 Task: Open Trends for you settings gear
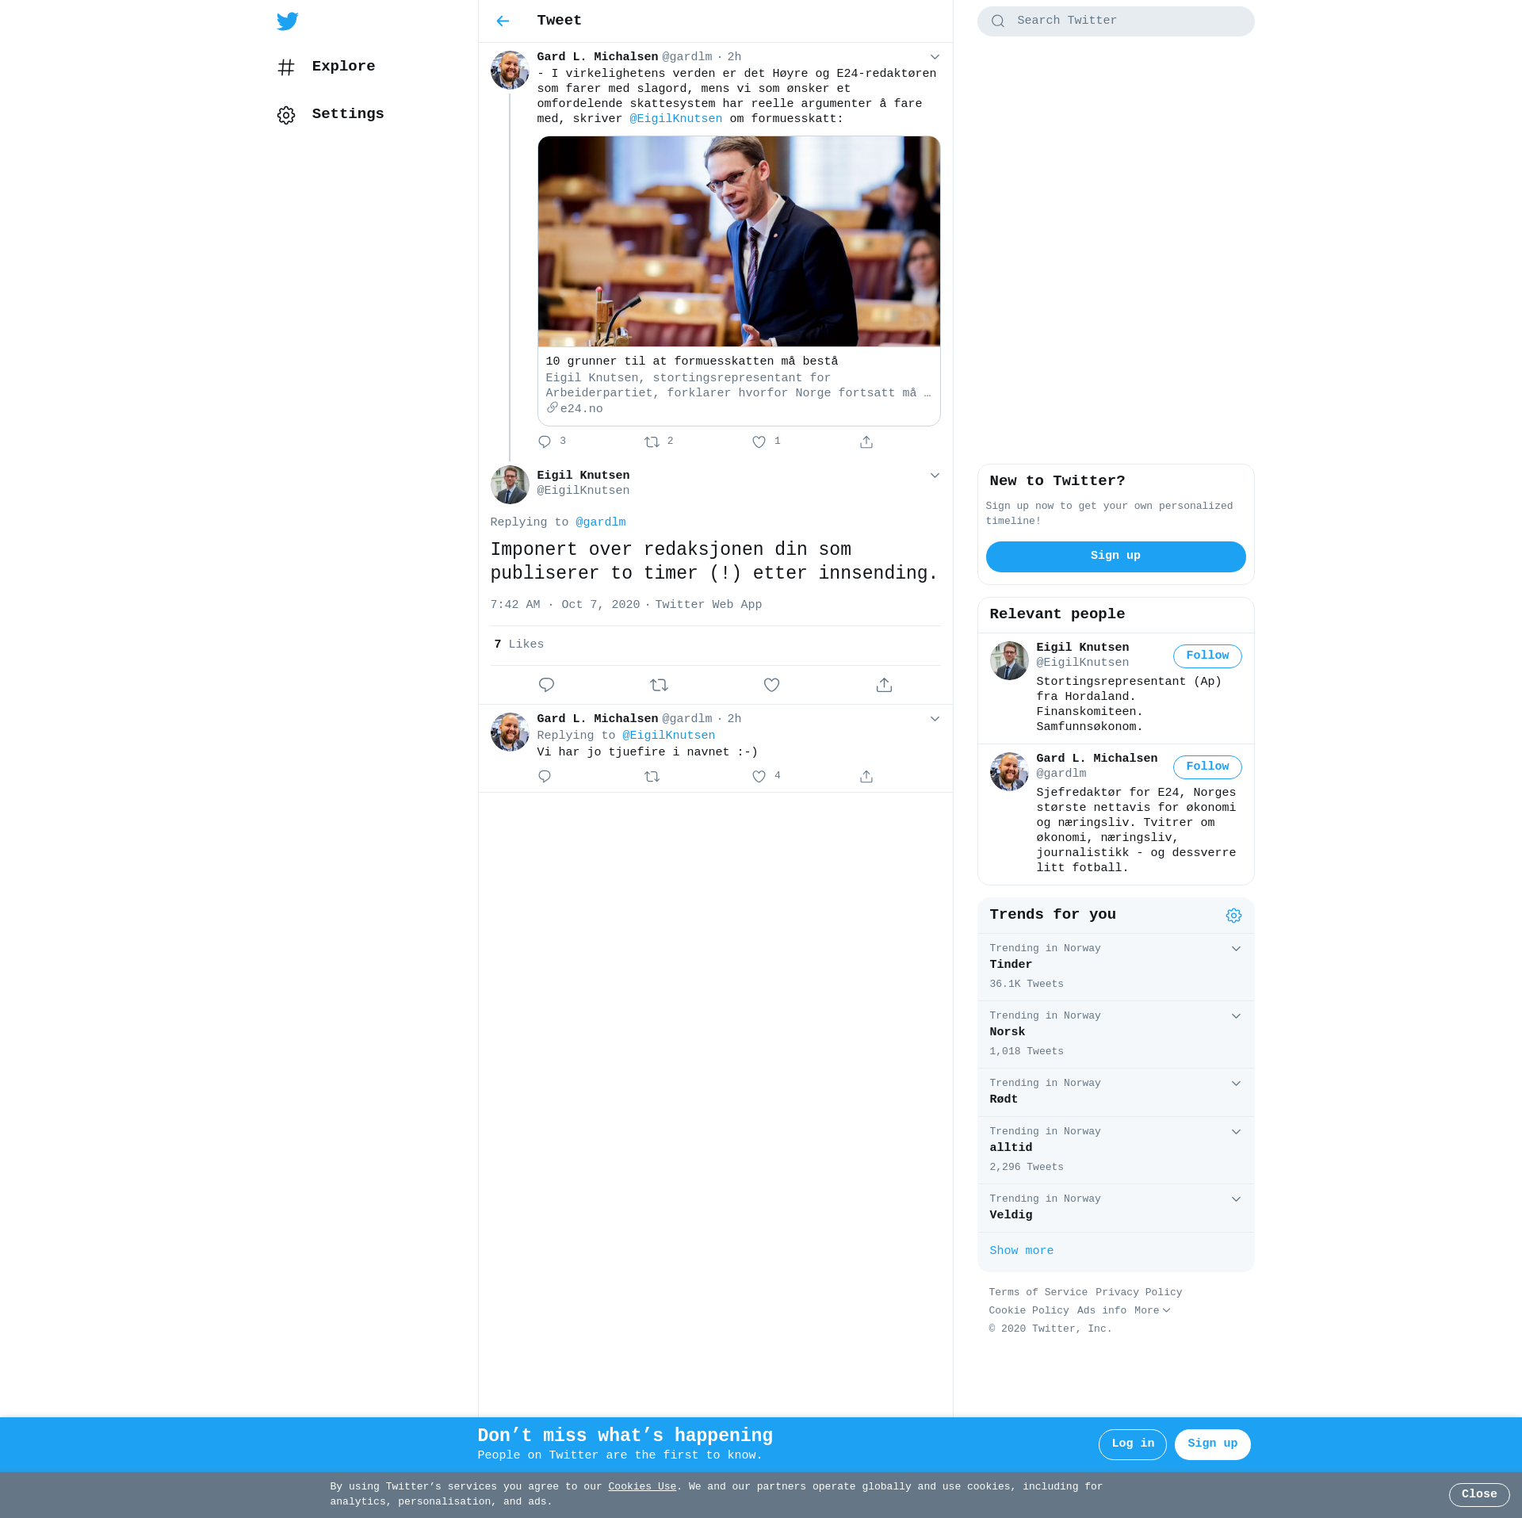tap(1233, 916)
